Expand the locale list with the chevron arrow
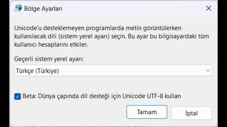Screen dimensions: 227x127 [208, 71]
